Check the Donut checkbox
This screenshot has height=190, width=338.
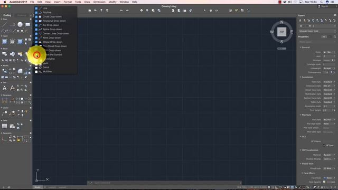(36, 68)
